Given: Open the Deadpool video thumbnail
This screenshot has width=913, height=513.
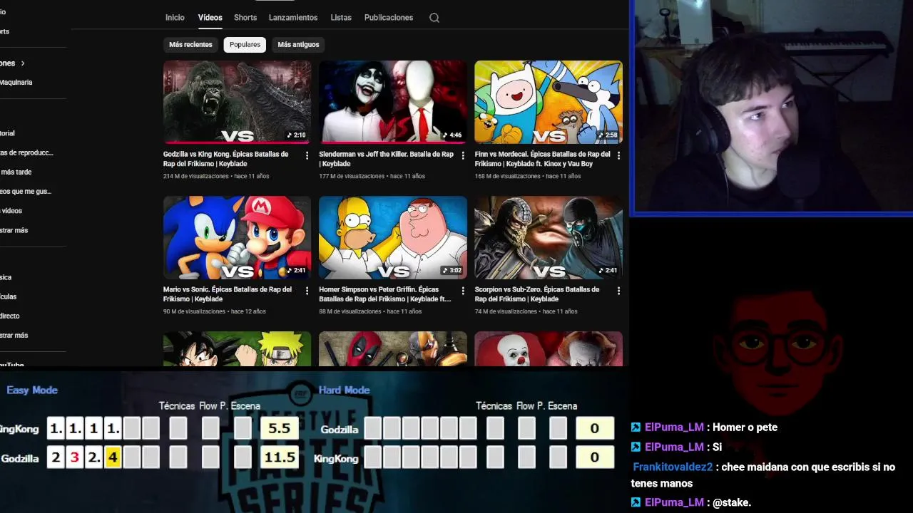Looking at the screenshot, I should (x=393, y=349).
